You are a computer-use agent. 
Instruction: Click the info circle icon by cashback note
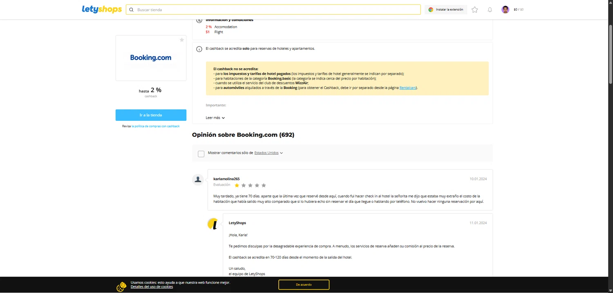point(199,49)
